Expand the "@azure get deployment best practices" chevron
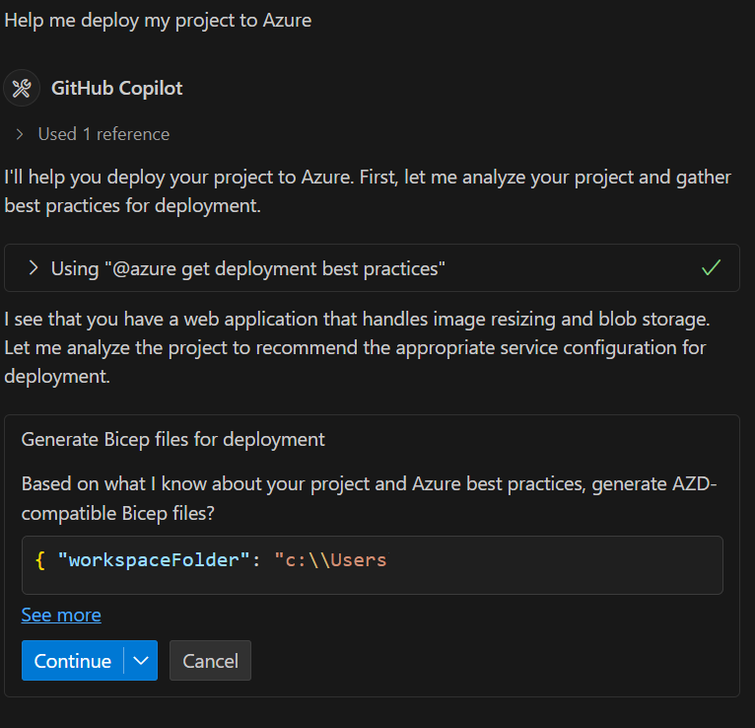Viewport: 755px width, 728px height. tap(34, 268)
